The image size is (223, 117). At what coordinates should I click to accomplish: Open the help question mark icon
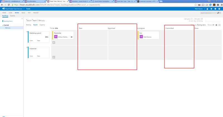click(219, 9)
